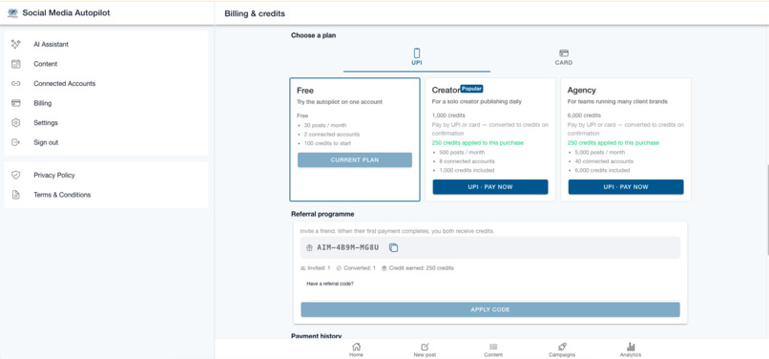769x359 pixels.
Task: Open the New post tab label
Action: [425, 354]
